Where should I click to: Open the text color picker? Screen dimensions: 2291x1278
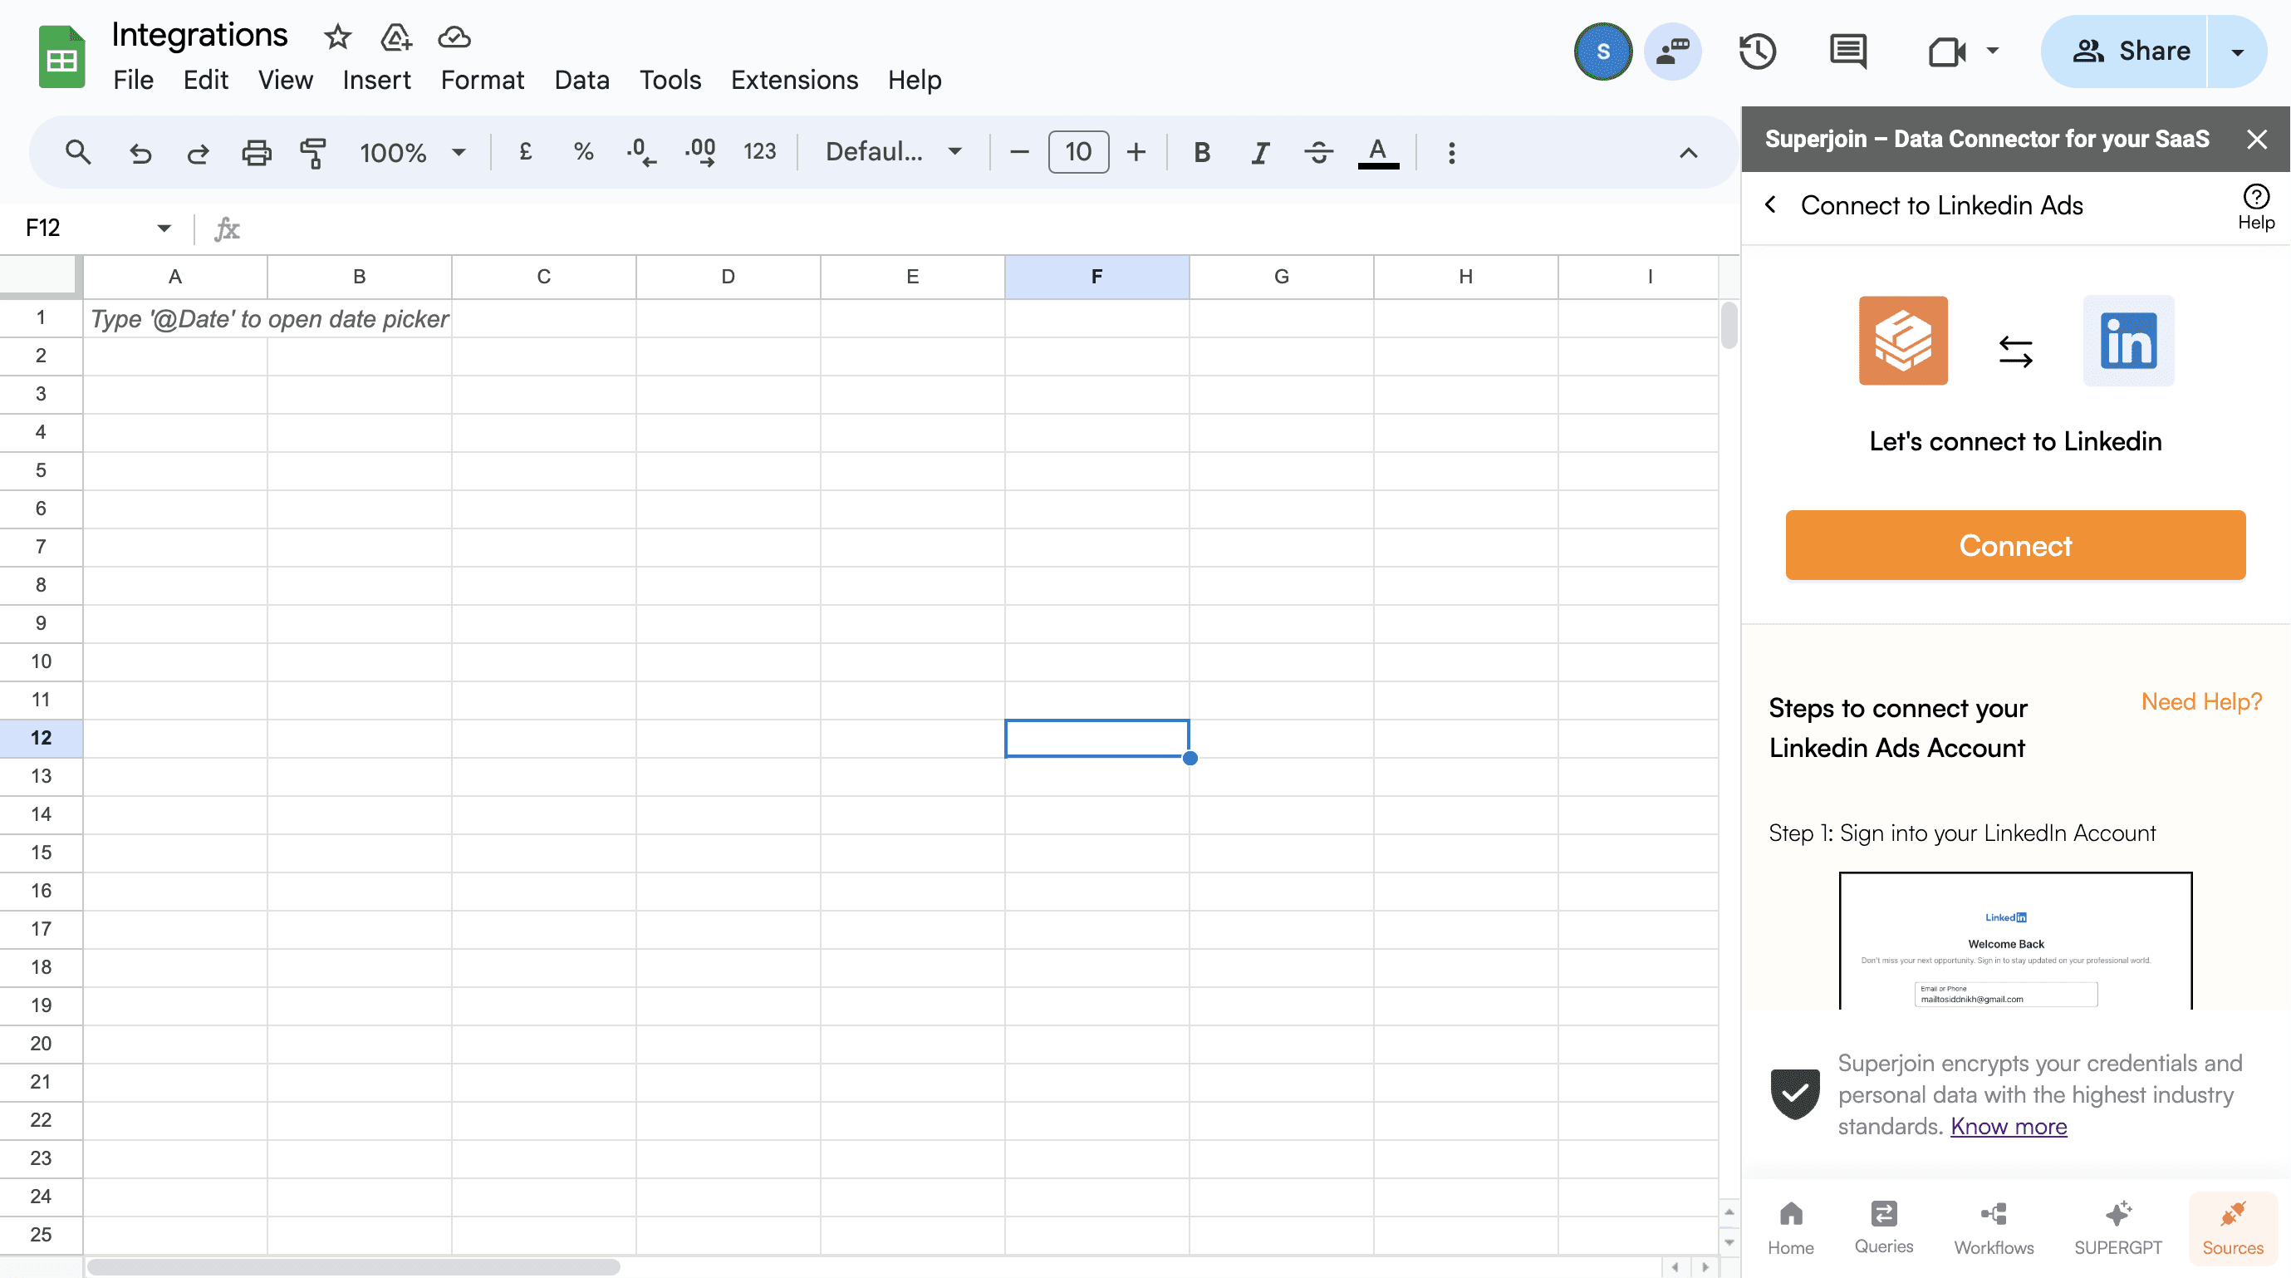tap(1377, 153)
